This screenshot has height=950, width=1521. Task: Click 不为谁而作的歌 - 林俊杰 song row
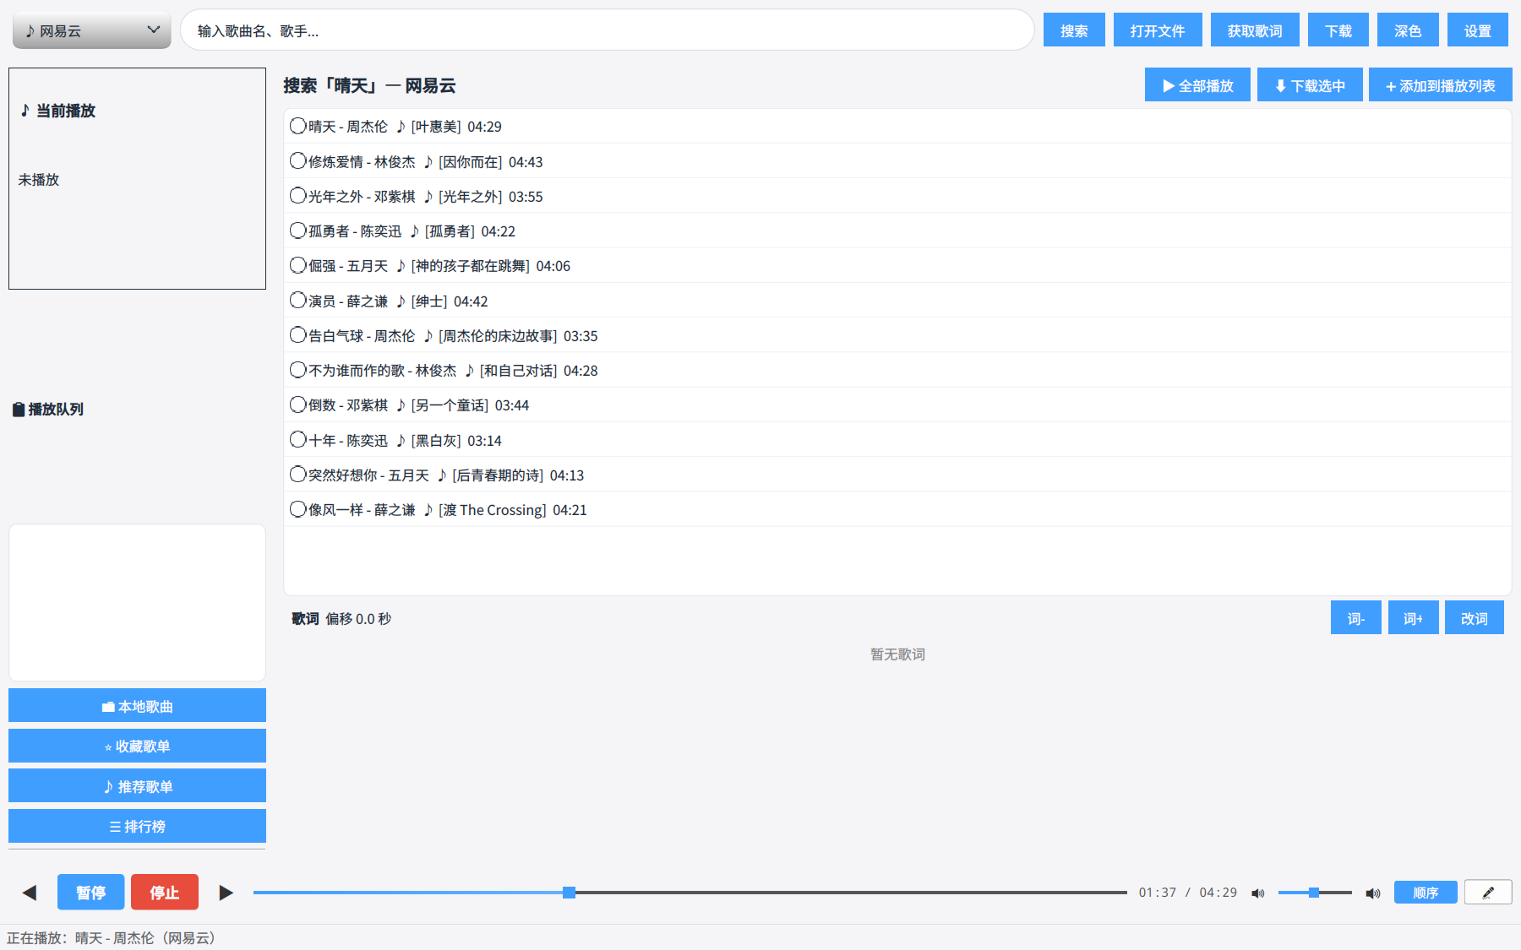[897, 370]
